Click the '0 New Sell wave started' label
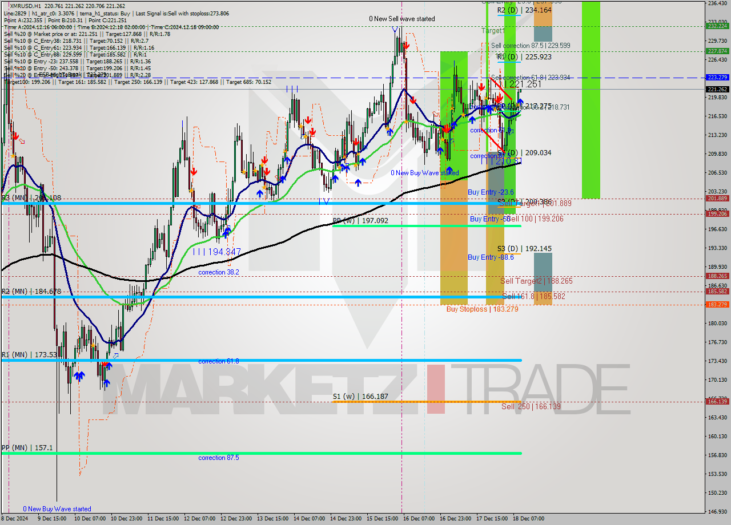The width and height of the screenshot is (731, 525). pos(401,19)
